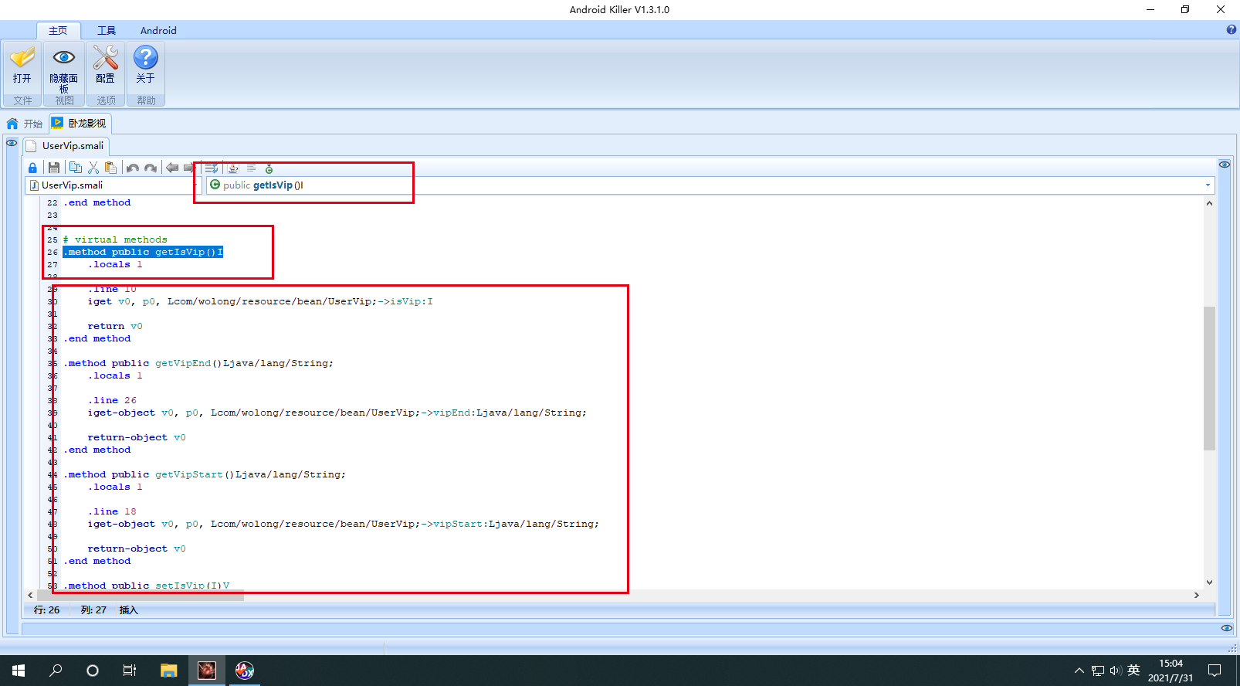The width and height of the screenshot is (1240, 686).
Task: Click the Undo arrow icon
Action: 133,168
